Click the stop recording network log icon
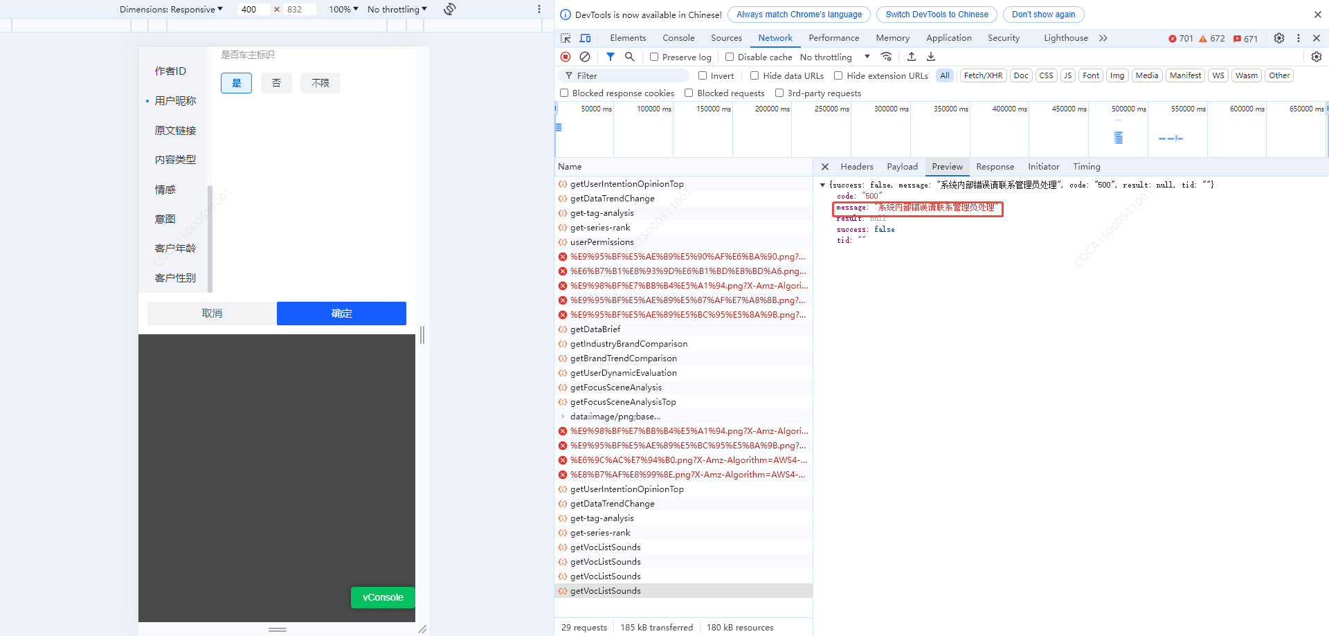1329x636 pixels. tap(566, 57)
